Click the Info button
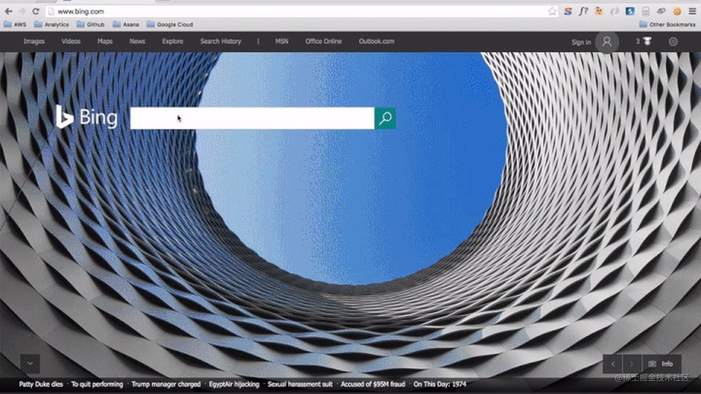Screen dimensions: 701x394 [668, 364]
